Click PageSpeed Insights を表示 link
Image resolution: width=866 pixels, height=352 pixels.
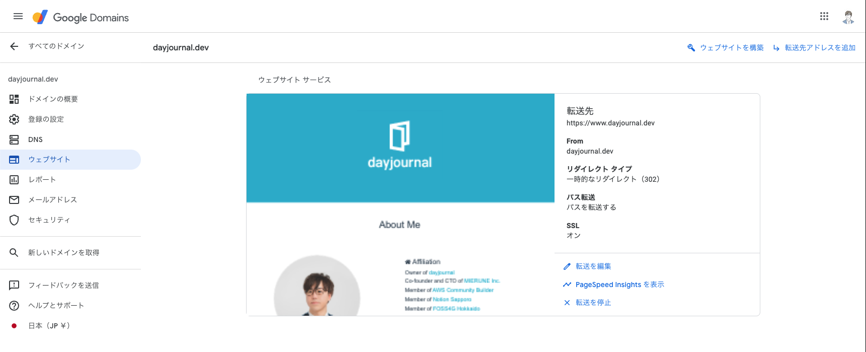[620, 285]
